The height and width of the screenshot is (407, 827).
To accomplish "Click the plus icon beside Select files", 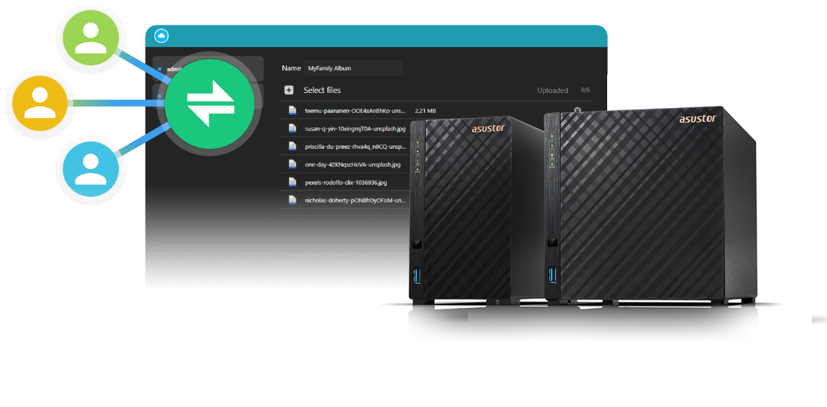I will 289,90.
